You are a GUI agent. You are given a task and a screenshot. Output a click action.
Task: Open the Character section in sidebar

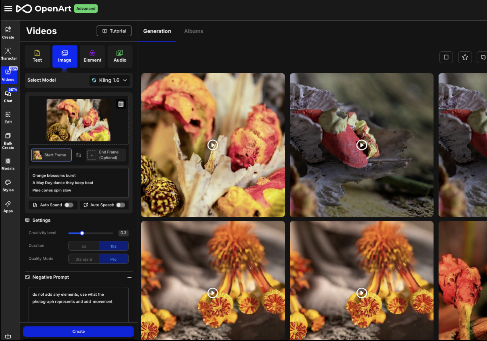click(8, 54)
